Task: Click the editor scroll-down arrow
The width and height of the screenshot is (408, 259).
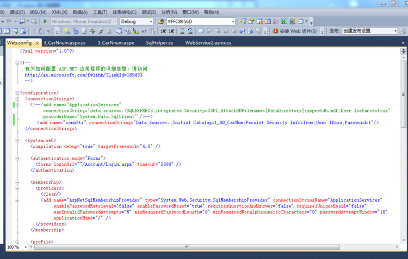Action: pyautogui.click(x=403, y=240)
